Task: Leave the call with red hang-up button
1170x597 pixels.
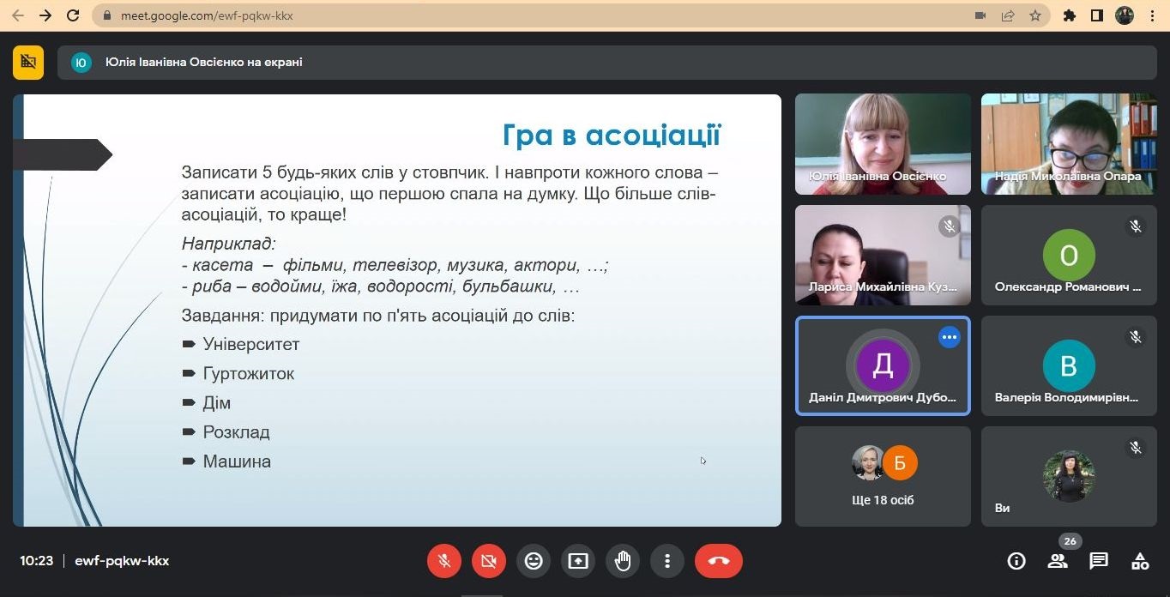Action: pyautogui.click(x=719, y=561)
